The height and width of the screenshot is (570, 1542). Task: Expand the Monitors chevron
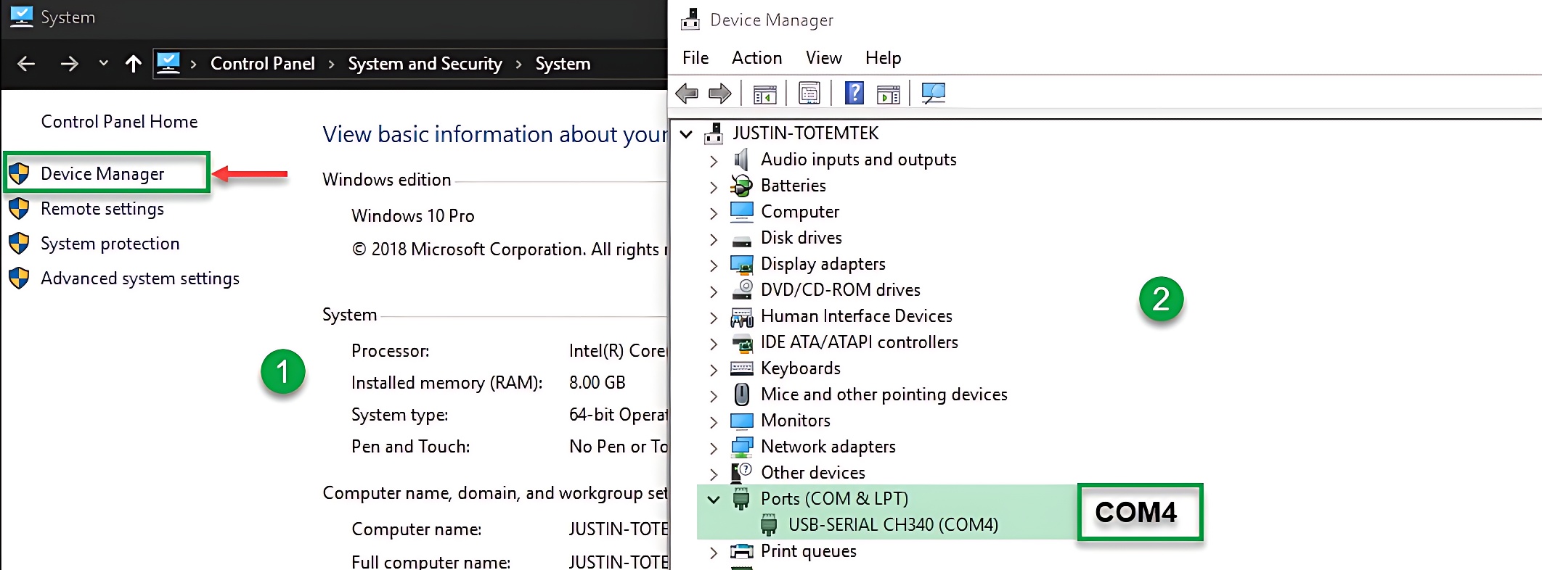pos(714,422)
